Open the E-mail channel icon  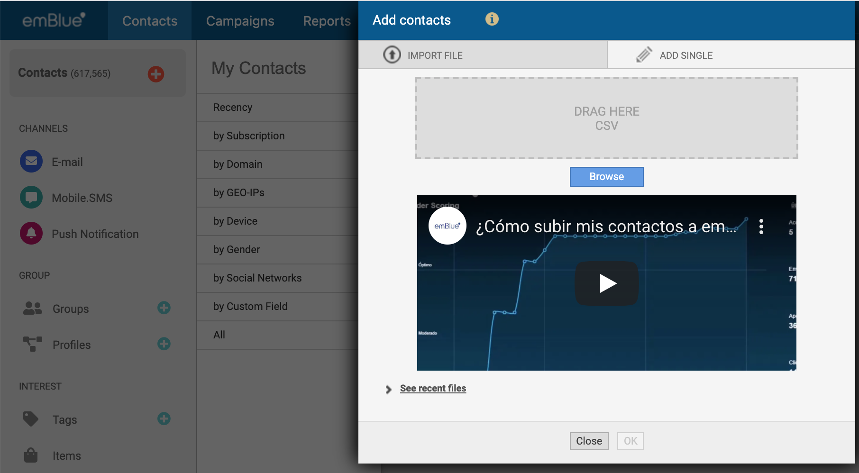pyautogui.click(x=31, y=162)
